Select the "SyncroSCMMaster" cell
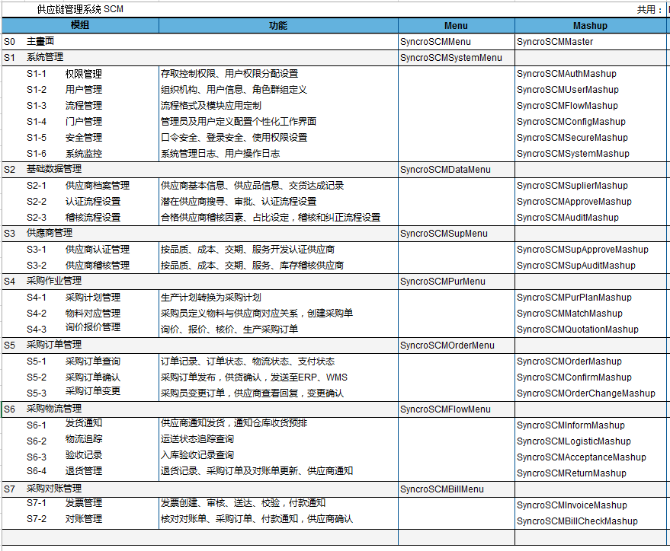670x551 pixels. [x=555, y=42]
